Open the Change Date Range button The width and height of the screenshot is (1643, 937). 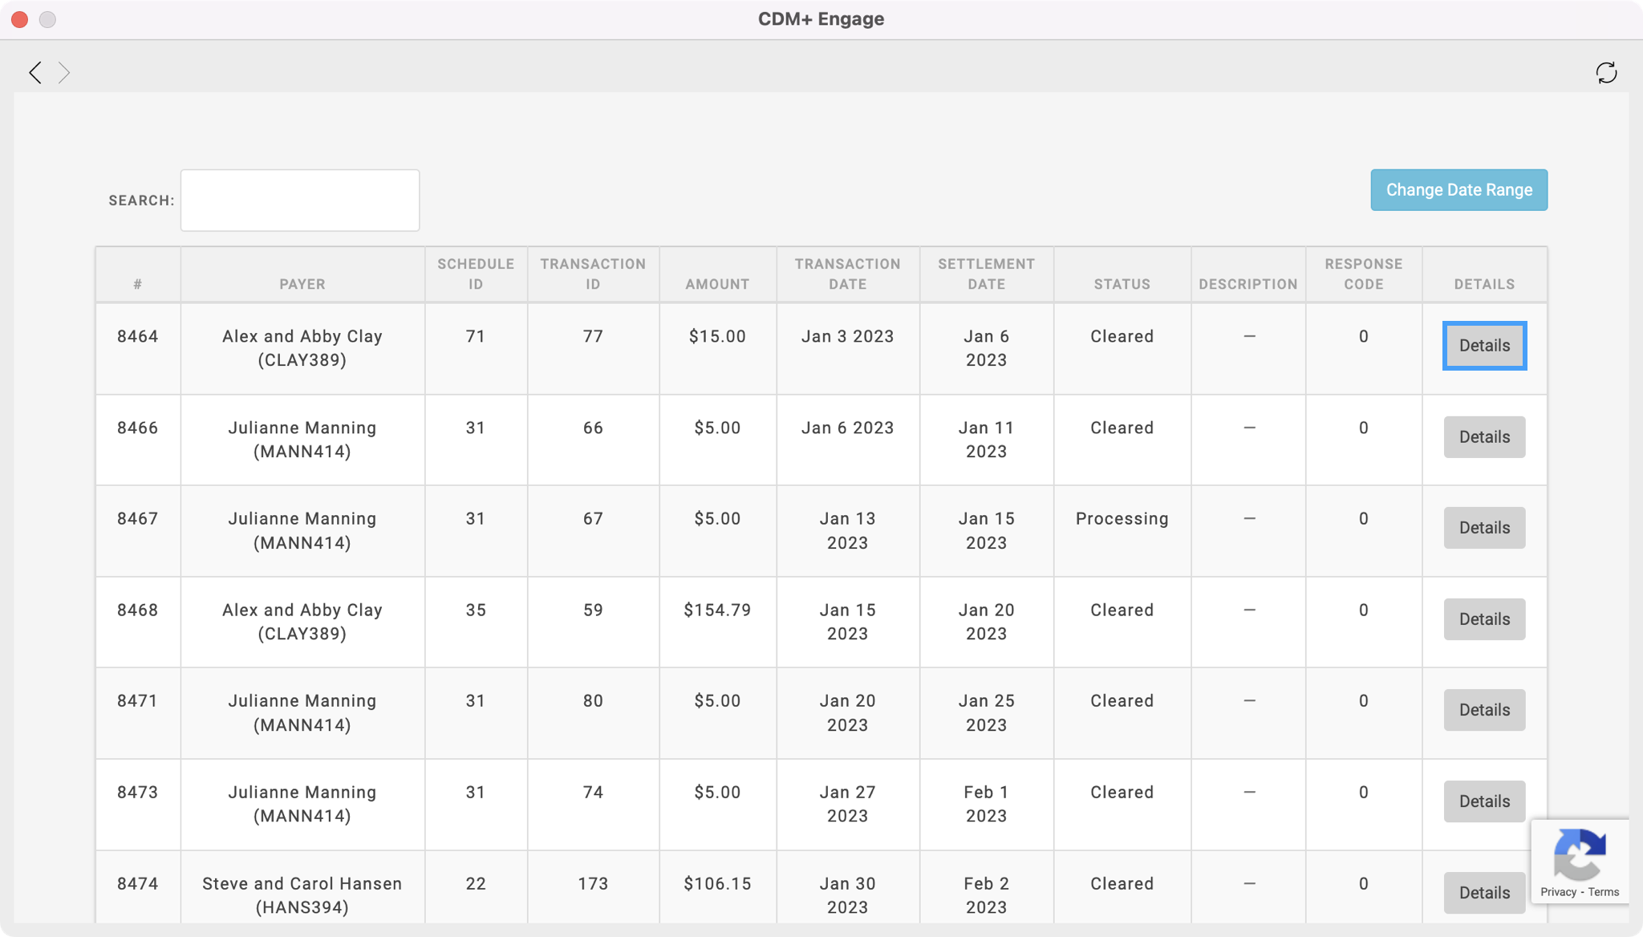click(1458, 190)
